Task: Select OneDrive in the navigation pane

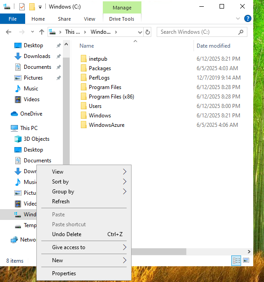Action: click(x=31, y=114)
